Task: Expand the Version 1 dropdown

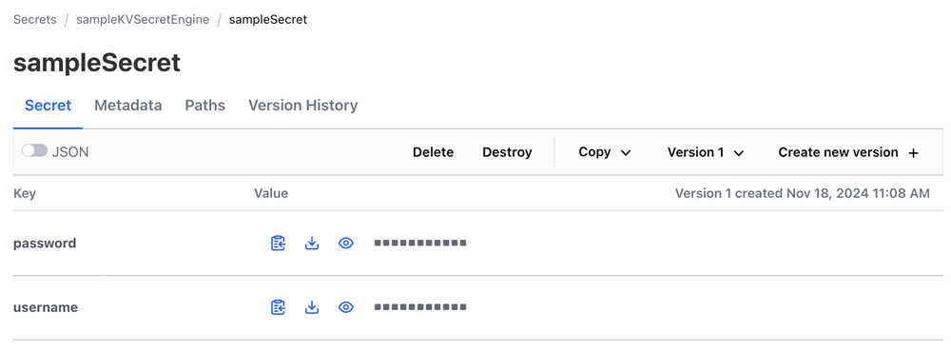Action: pos(706,152)
